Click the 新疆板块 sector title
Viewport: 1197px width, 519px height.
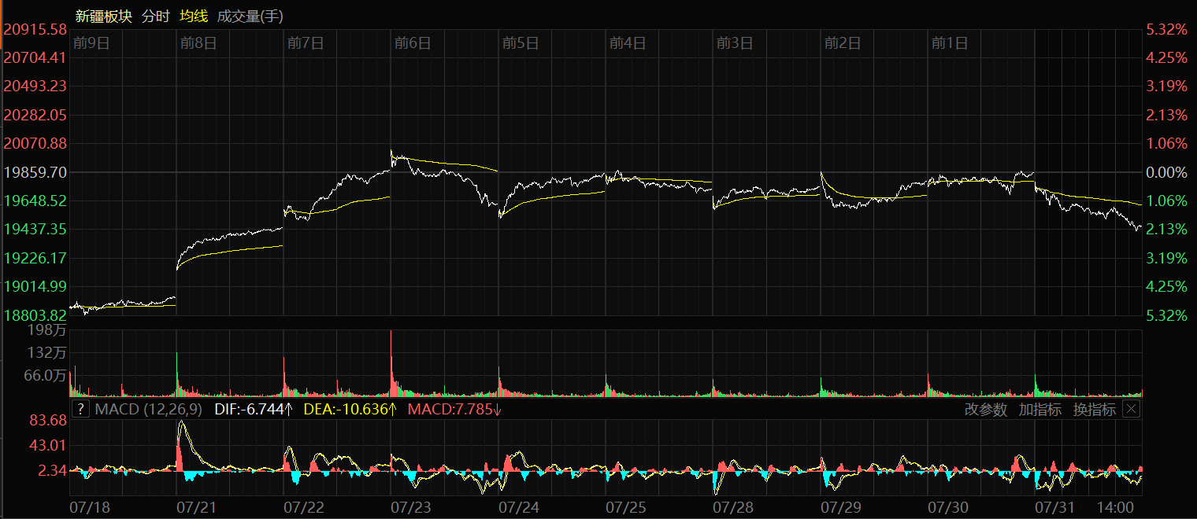point(104,16)
